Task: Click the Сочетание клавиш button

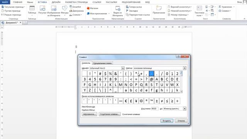Action: coord(110,114)
